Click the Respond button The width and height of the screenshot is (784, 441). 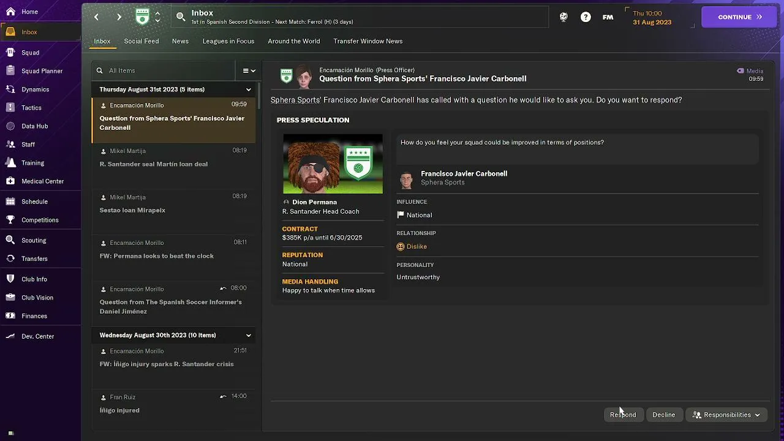623,415
